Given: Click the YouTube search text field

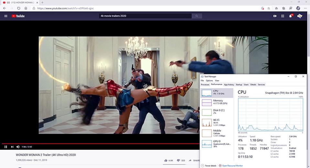Looking at the screenshot, I should click(145, 16).
